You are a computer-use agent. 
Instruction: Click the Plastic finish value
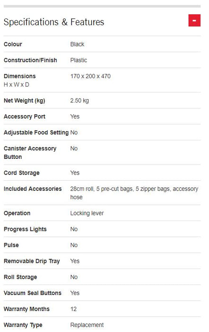[78, 60]
